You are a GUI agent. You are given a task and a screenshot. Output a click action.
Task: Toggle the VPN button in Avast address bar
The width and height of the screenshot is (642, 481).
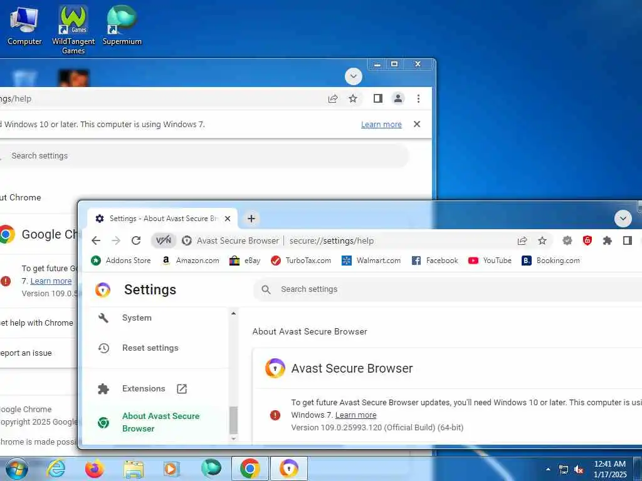click(164, 240)
